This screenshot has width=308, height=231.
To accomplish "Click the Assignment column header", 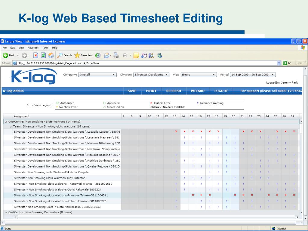I will pos(67,116).
